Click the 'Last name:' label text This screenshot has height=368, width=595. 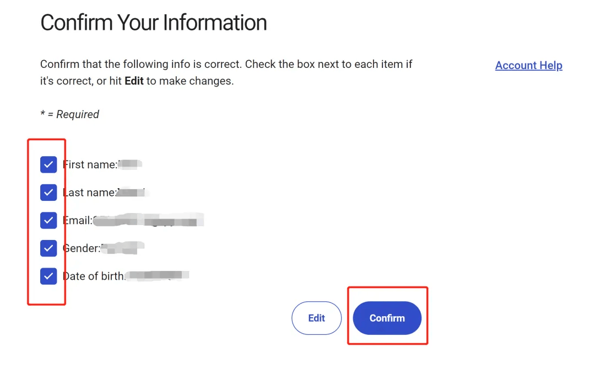click(x=90, y=193)
